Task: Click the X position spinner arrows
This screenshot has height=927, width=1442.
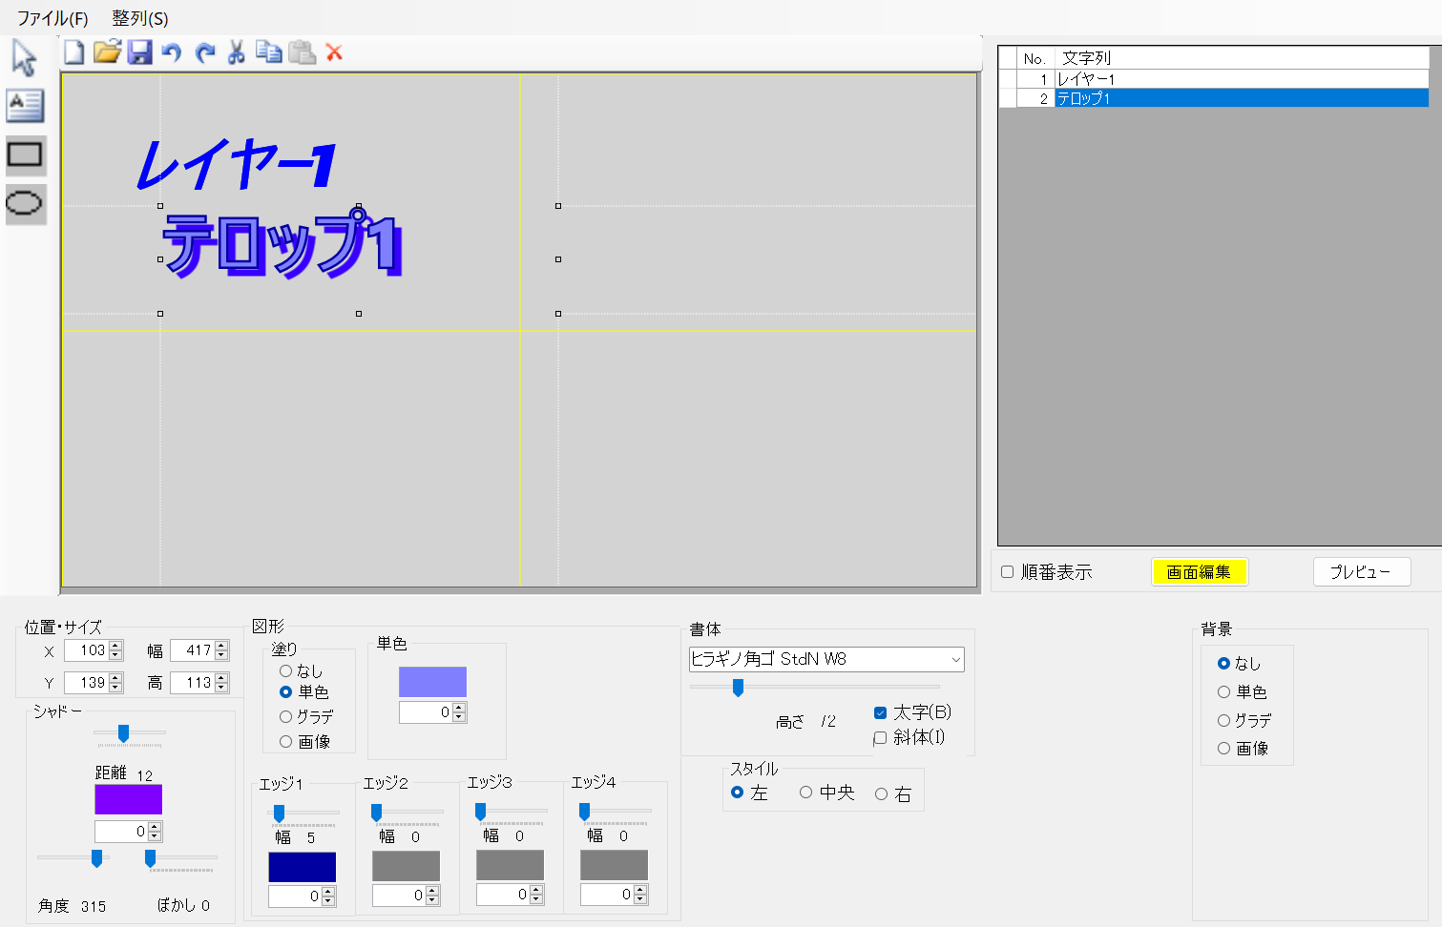Action: pyautogui.click(x=115, y=650)
